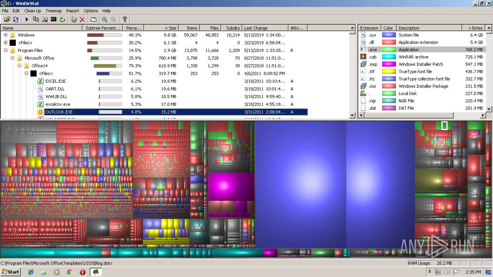Image resolution: width=493 pixels, height=277 pixels.
Task: Select the large magenta block in the treemap
Action: pos(231,187)
